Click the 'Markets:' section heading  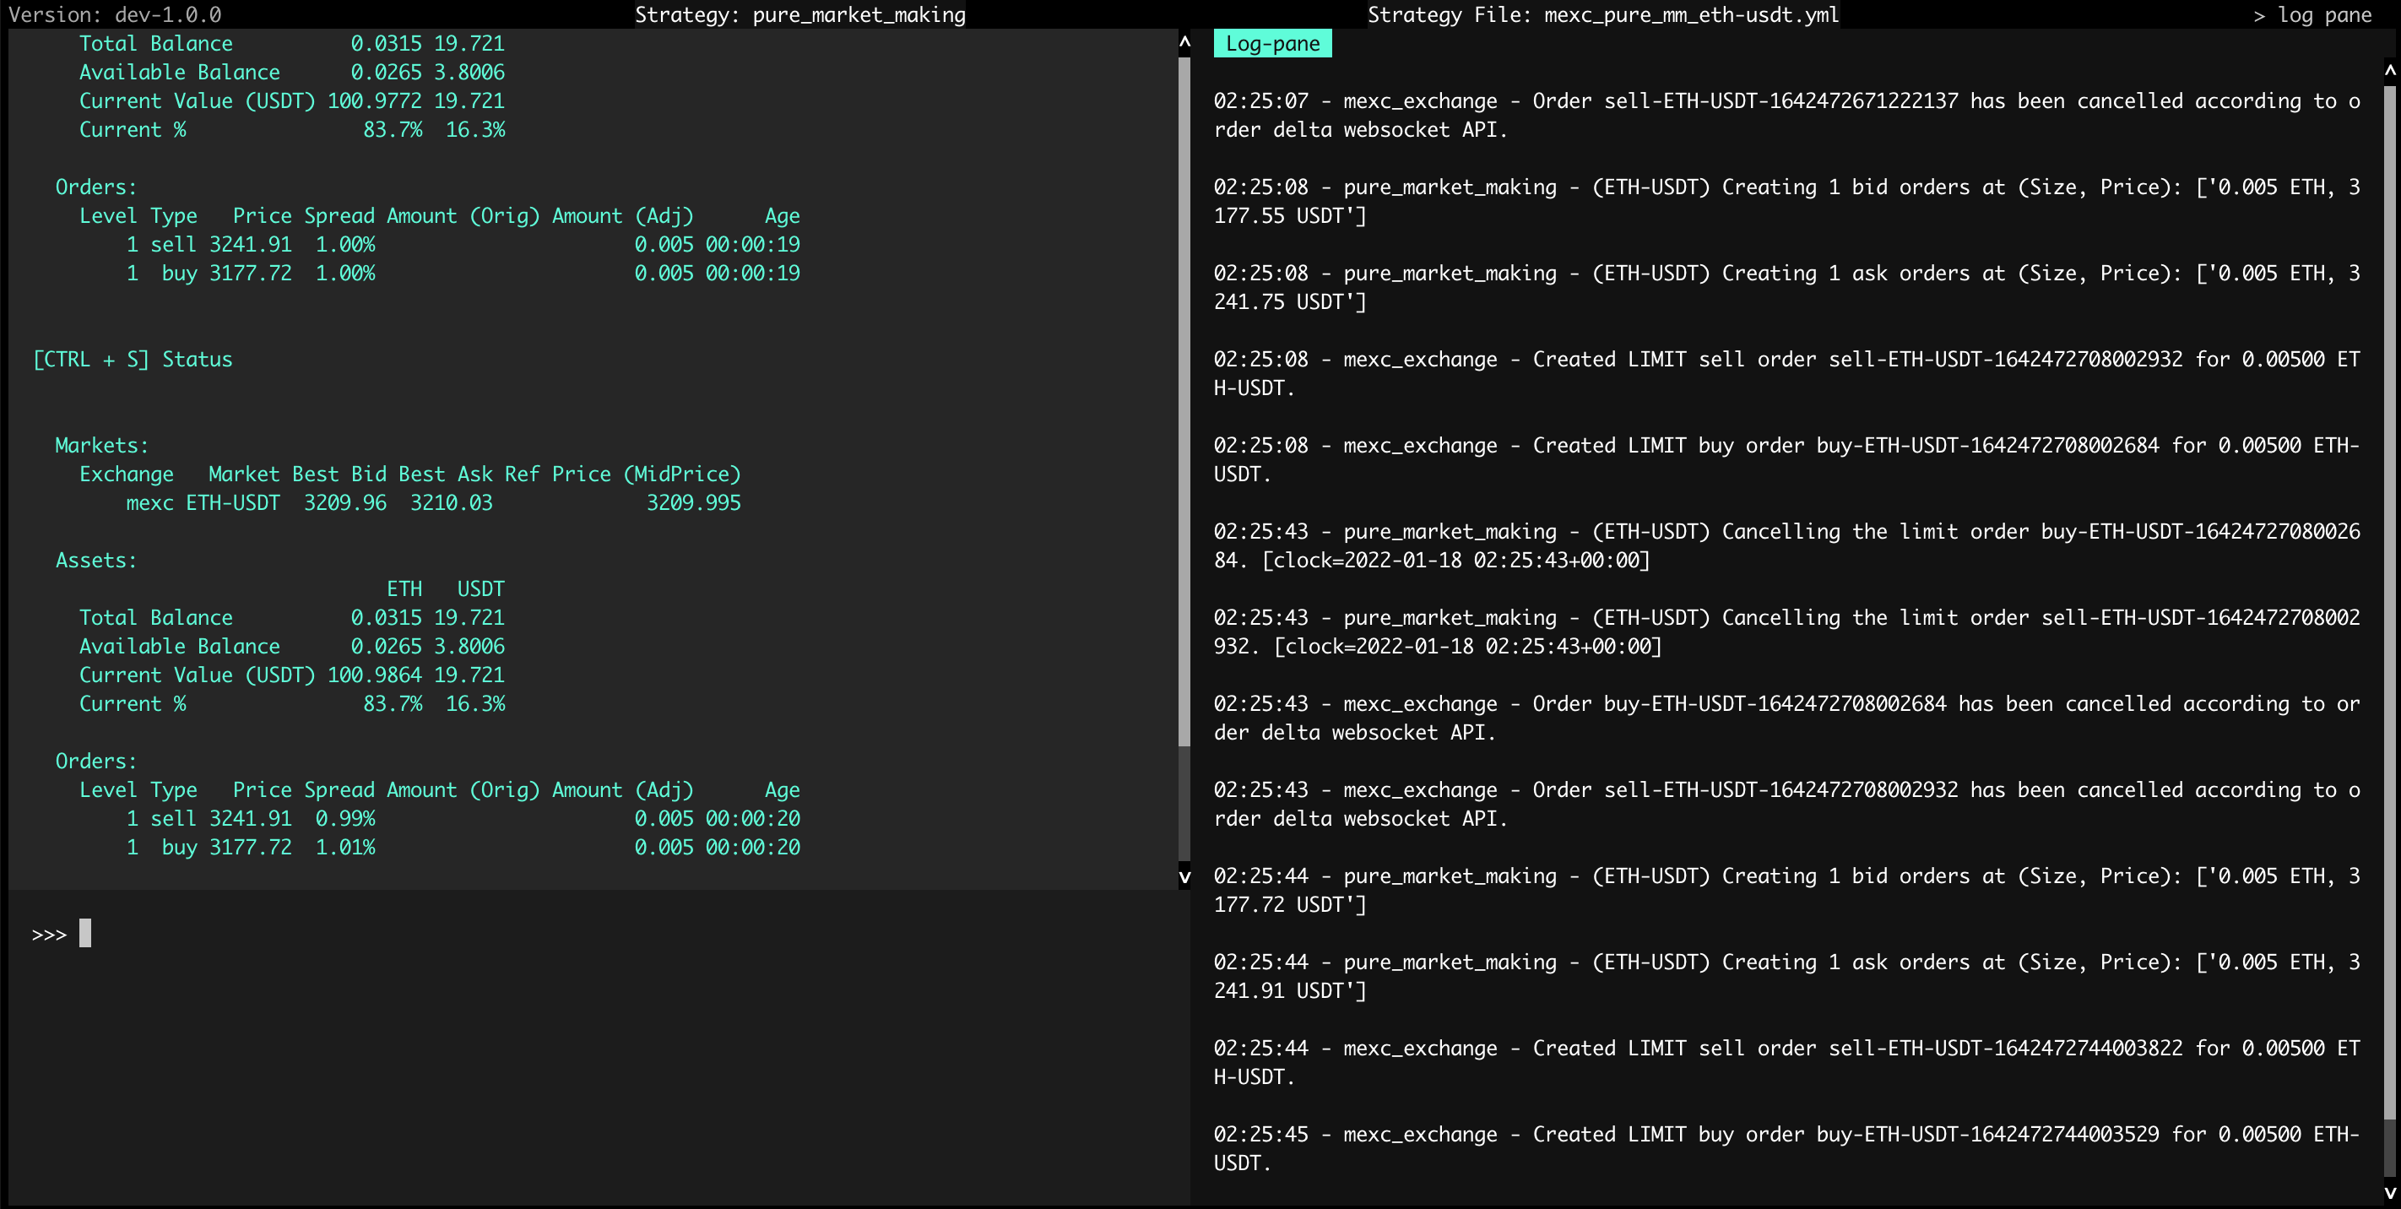(101, 446)
